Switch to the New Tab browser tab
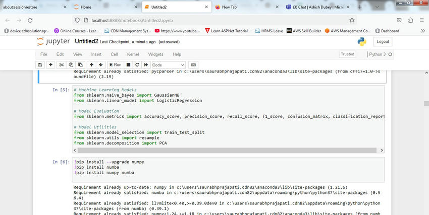429x215 pixels. (247, 7)
